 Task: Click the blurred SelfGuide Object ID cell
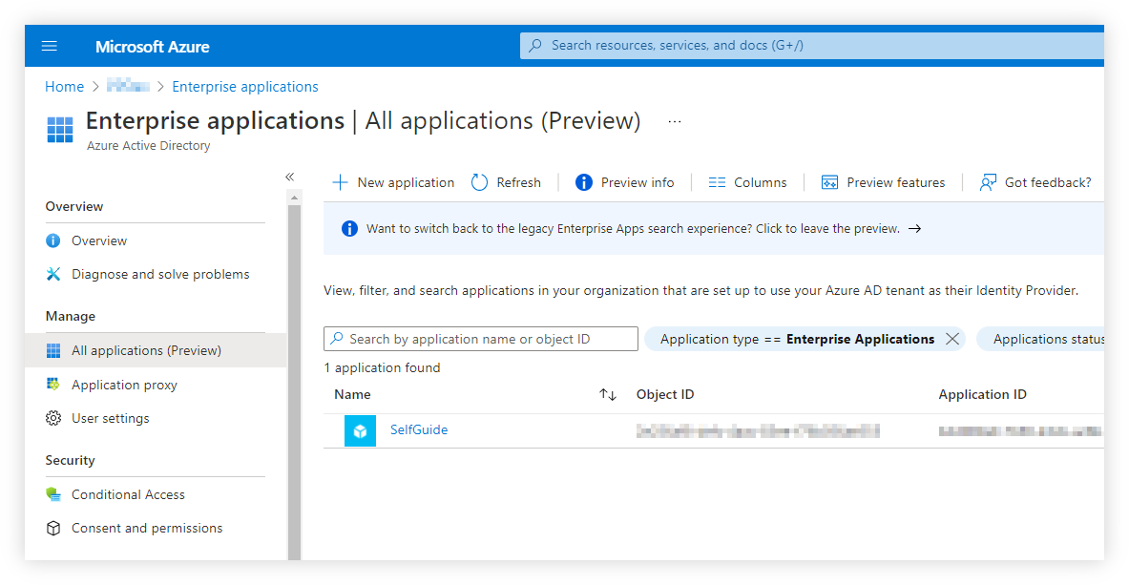[758, 430]
